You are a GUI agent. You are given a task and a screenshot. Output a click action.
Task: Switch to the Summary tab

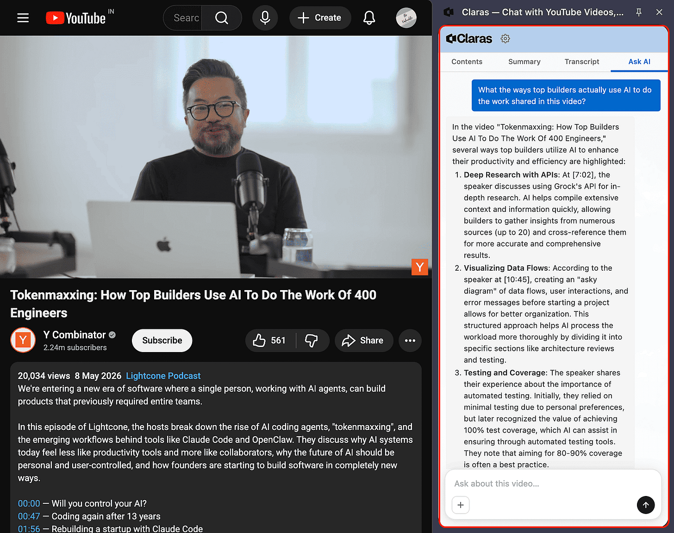pos(524,62)
